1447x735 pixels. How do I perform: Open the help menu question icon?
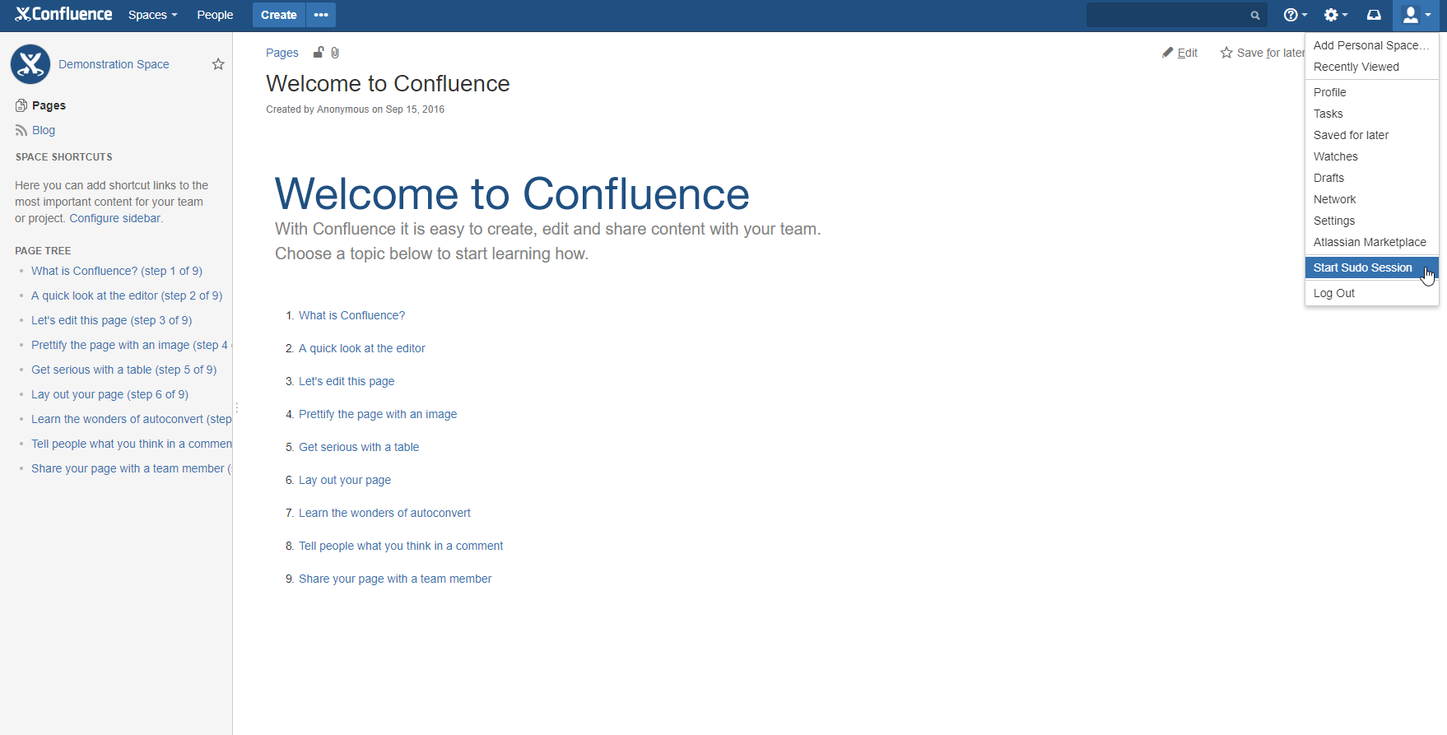pyautogui.click(x=1295, y=15)
